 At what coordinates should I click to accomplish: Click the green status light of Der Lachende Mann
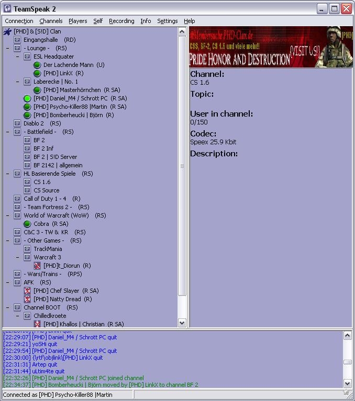37,65
